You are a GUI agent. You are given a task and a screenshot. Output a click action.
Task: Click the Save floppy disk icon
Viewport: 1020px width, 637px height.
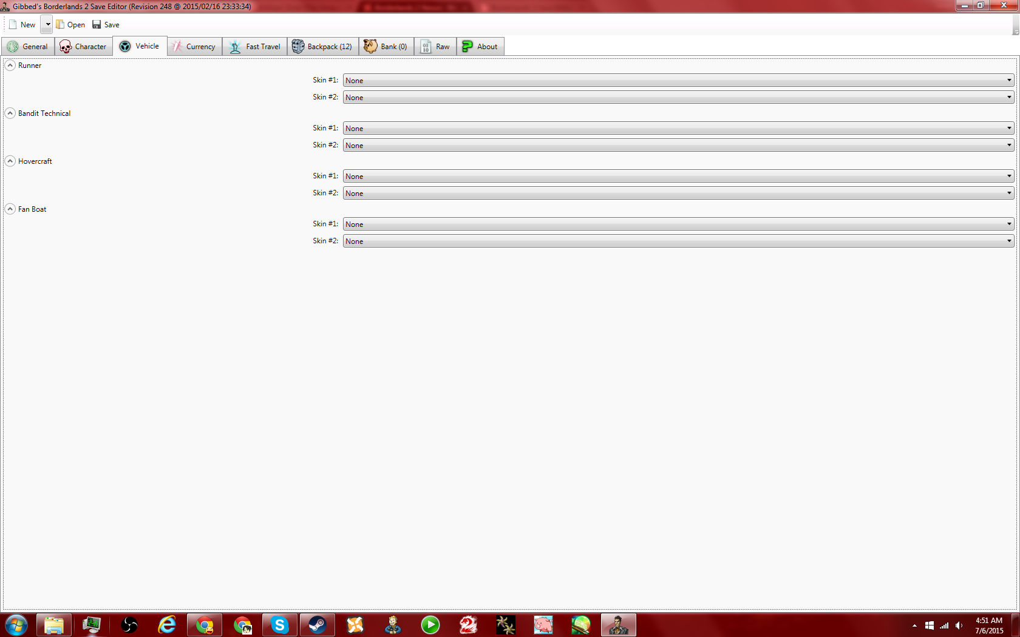pyautogui.click(x=97, y=25)
